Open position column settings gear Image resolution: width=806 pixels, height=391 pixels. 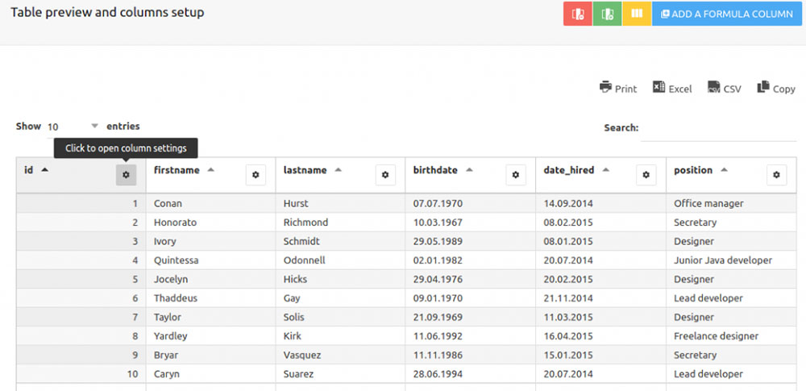(777, 175)
